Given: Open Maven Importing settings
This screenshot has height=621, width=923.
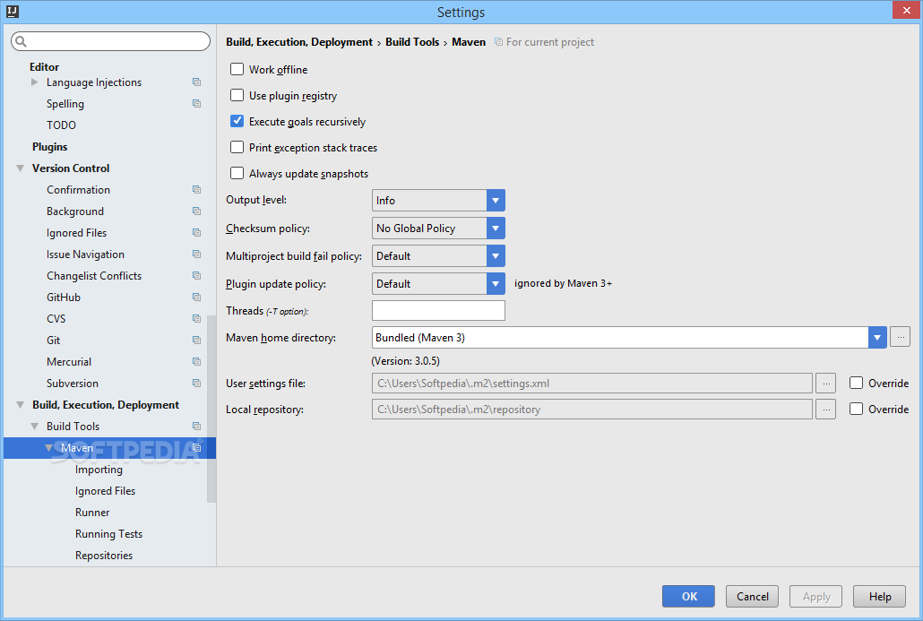Looking at the screenshot, I should [99, 470].
